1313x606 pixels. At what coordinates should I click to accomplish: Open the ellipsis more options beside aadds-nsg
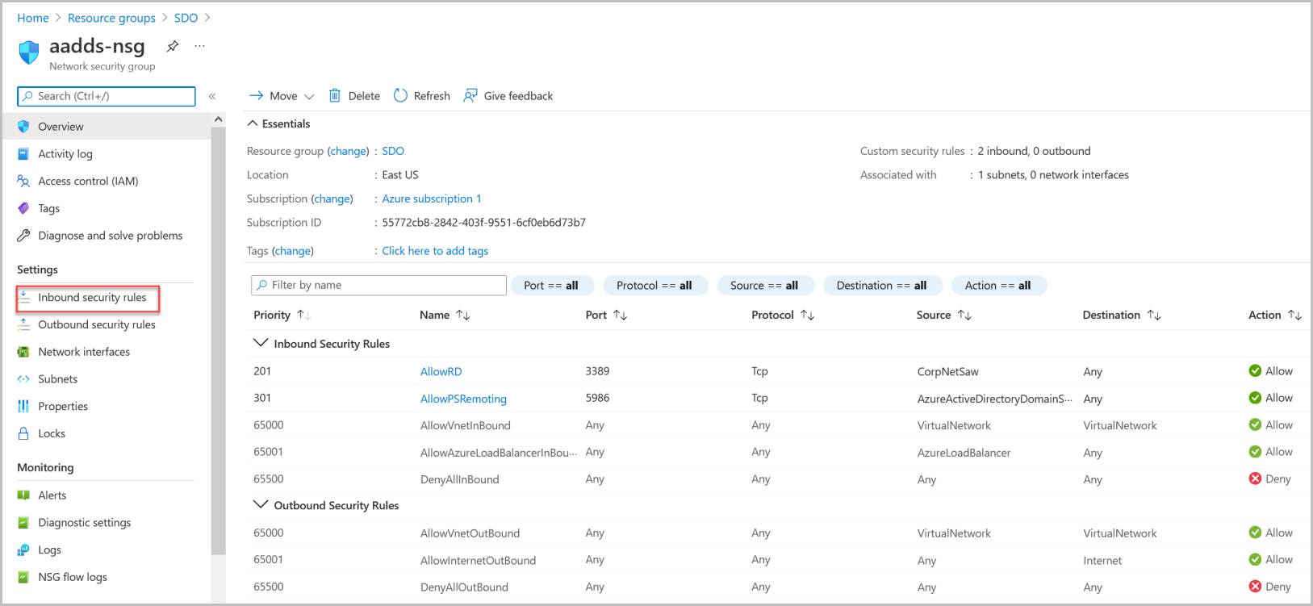pyautogui.click(x=199, y=46)
